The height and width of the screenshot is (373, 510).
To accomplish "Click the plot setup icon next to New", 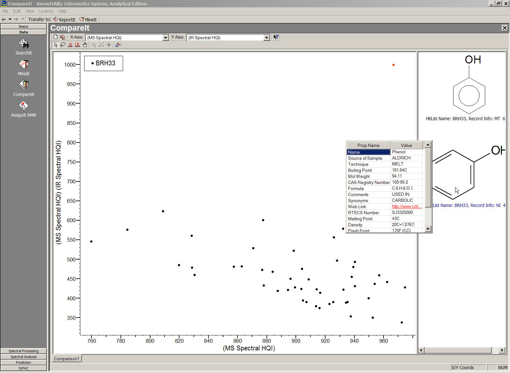I will (63, 37).
